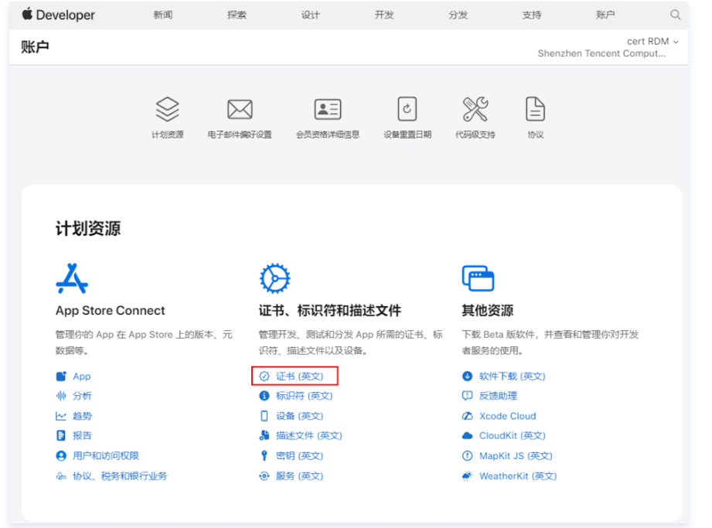Click the 软件下载 download arrow icon
The height and width of the screenshot is (528, 712).
click(x=467, y=376)
